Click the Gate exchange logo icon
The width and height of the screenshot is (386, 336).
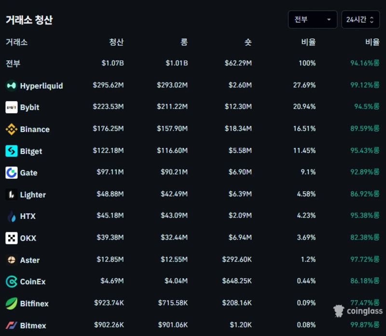click(12, 173)
